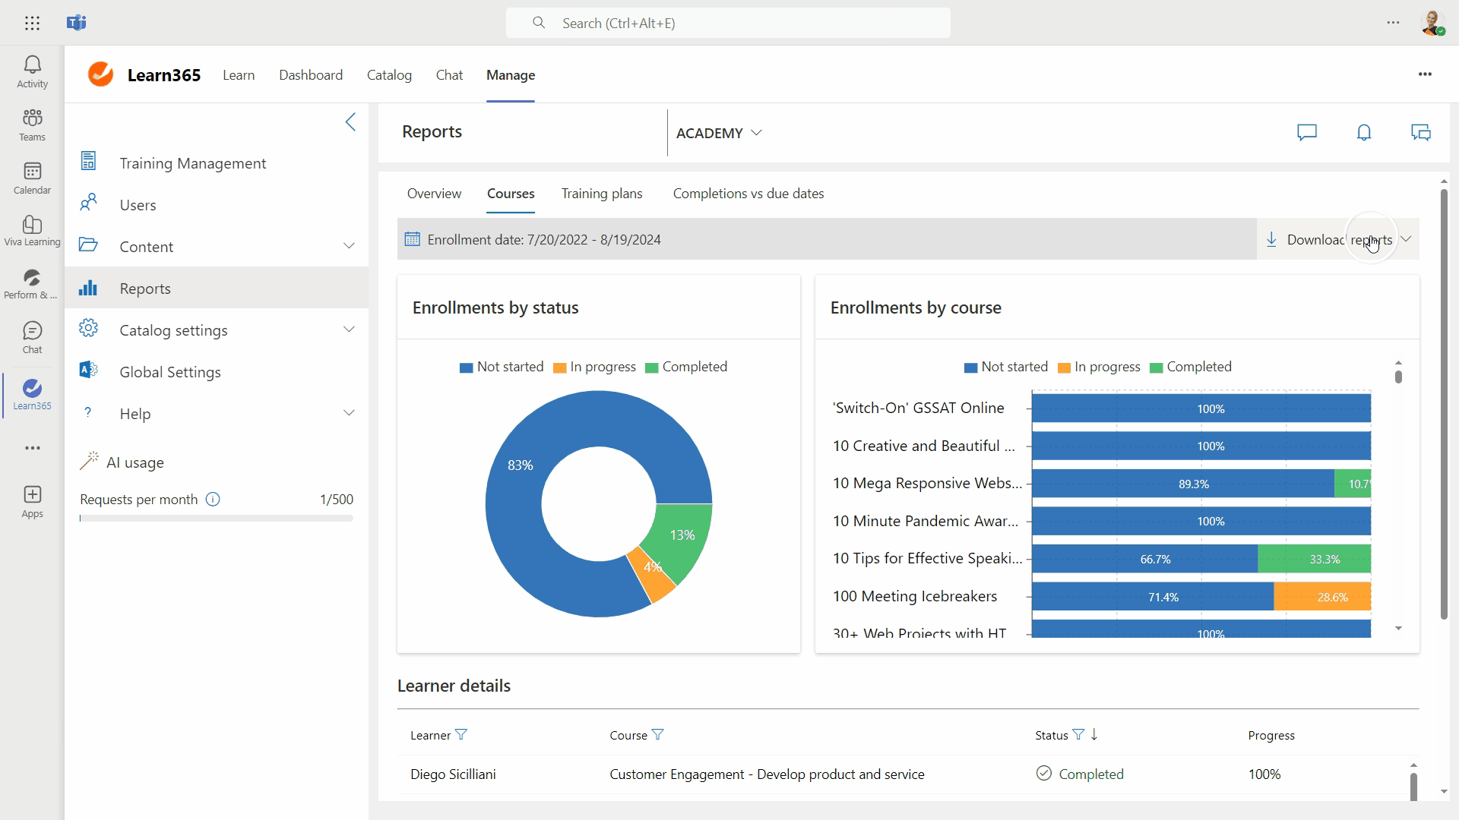The width and height of the screenshot is (1459, 820).
Task: Toggle In progress legend in status chart
Action: pyautogui.click(x=594, y=367)
